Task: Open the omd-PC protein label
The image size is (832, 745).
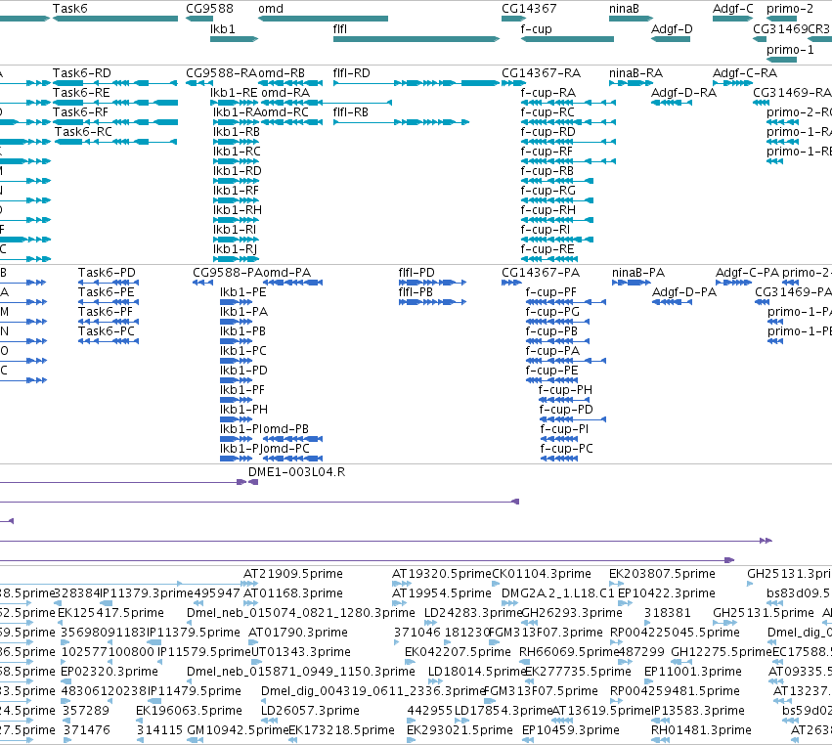Action: pyautogui.click(x=285, y=449)
